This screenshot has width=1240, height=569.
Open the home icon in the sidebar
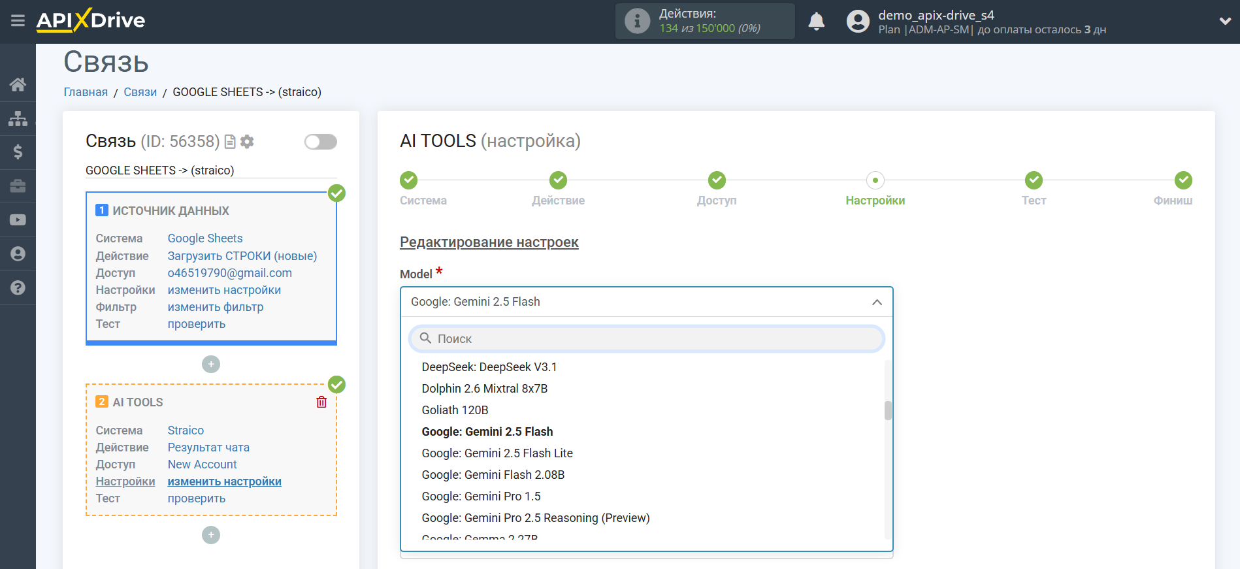point(18,84)
